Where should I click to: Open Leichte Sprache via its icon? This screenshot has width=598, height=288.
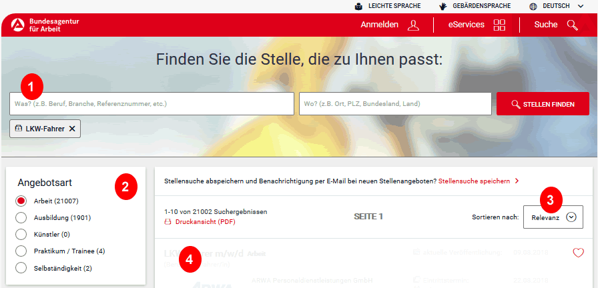(x=359, y=6)
